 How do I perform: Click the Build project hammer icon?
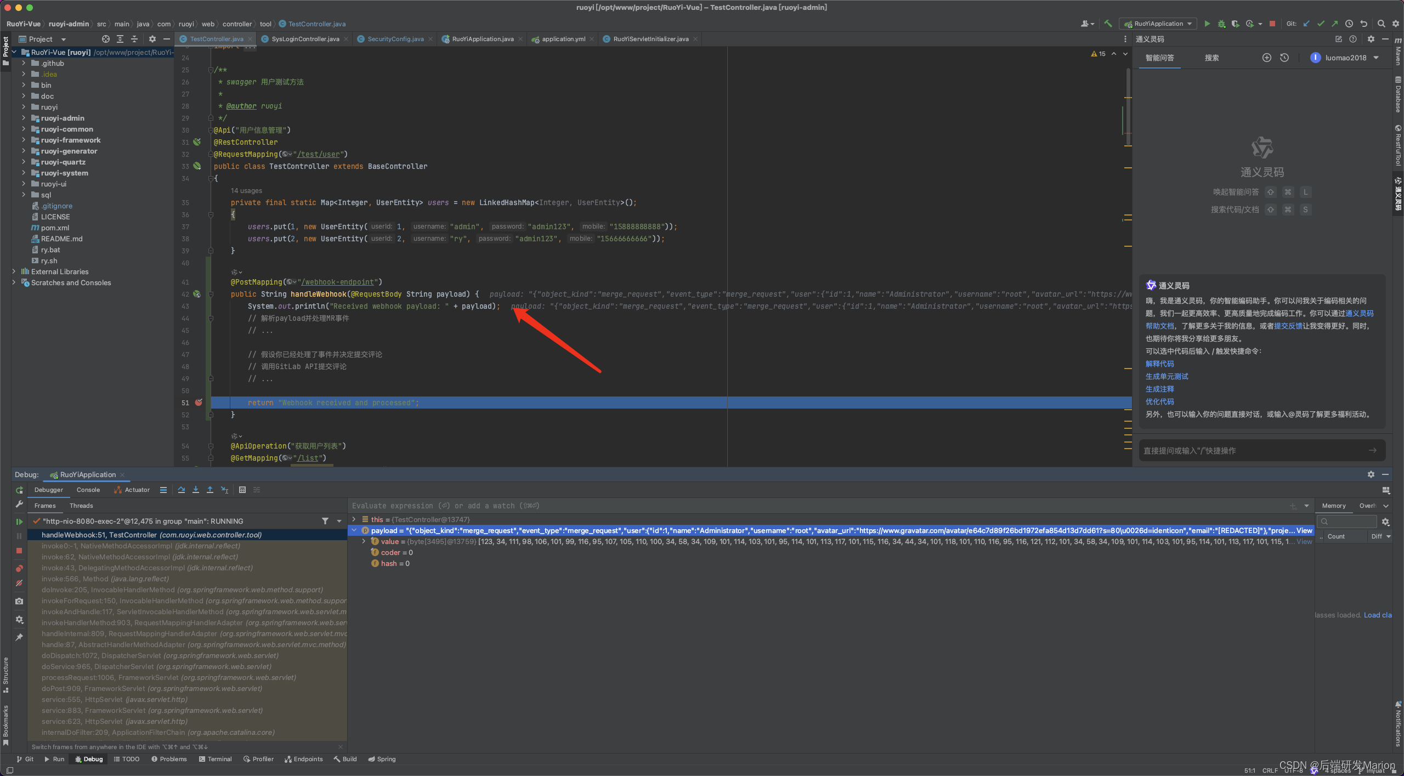pyautogui.click(x=1108, y=24)
